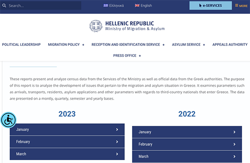Open Asylum Service menu item
Image resolution: width=250 pixels, height=163 pixels.
pyautogui.click(x=186, y=45)
